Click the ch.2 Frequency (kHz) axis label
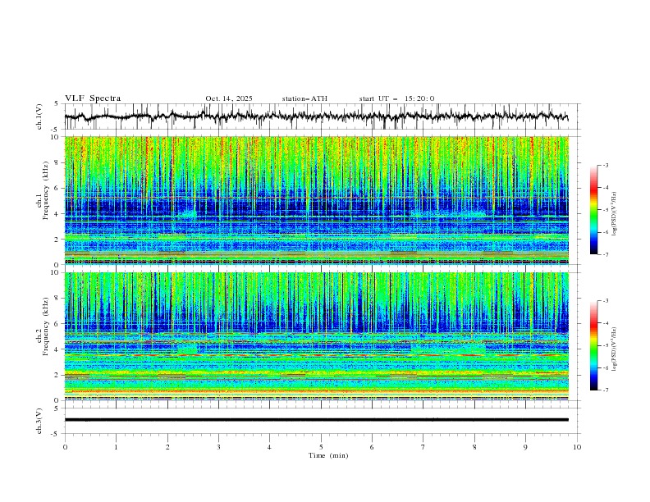650x502 pixels. coord(42,326)
